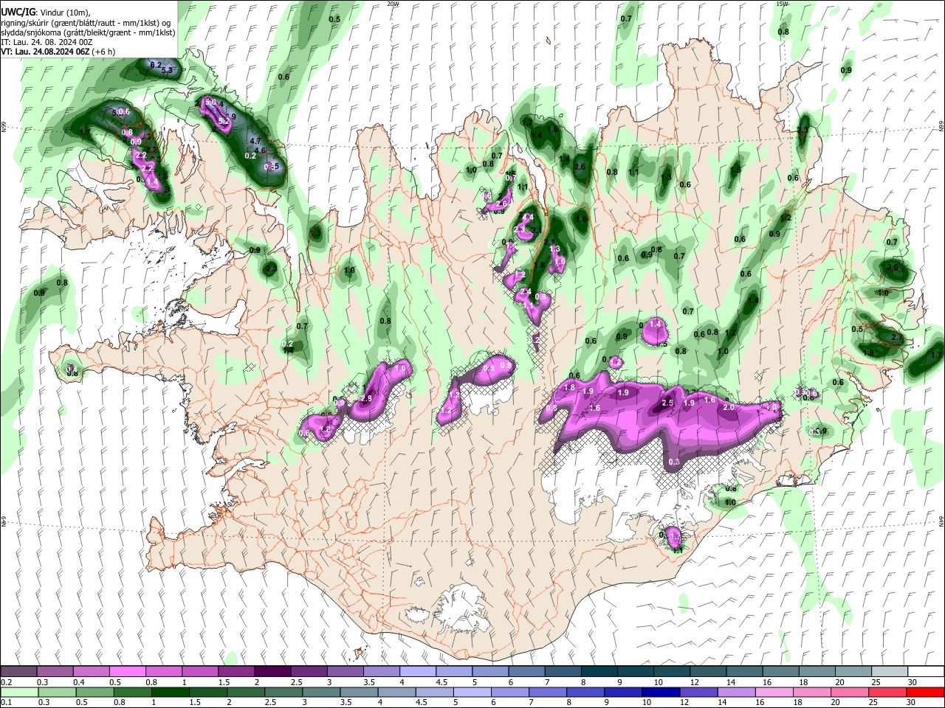
Task: Click the 0.4 label in the legend scale
Action: 80,682
